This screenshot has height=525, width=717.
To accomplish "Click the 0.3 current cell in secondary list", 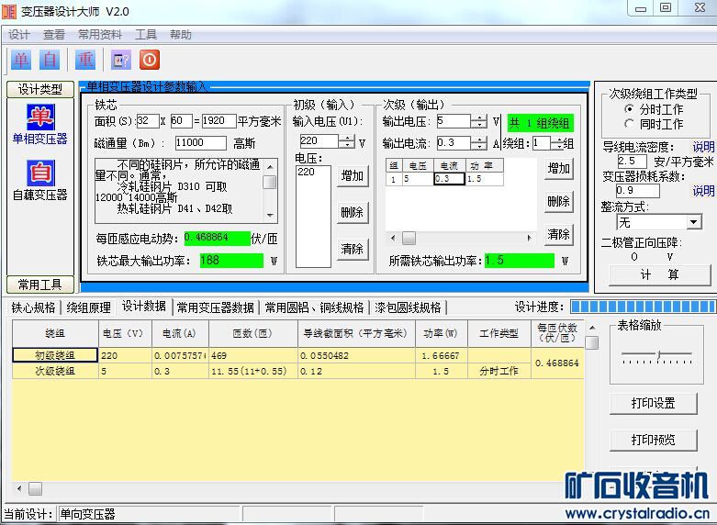I will 449,179.
